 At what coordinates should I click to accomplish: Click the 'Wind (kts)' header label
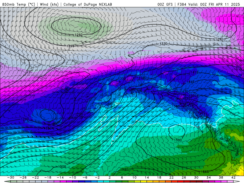point(49,4)
